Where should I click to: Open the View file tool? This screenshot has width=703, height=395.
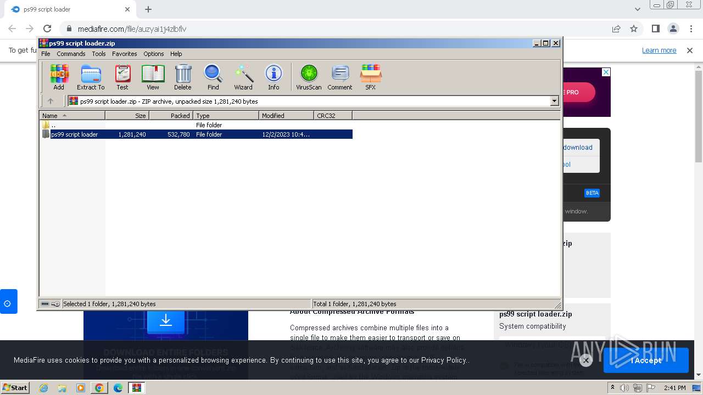coord(153,77)
